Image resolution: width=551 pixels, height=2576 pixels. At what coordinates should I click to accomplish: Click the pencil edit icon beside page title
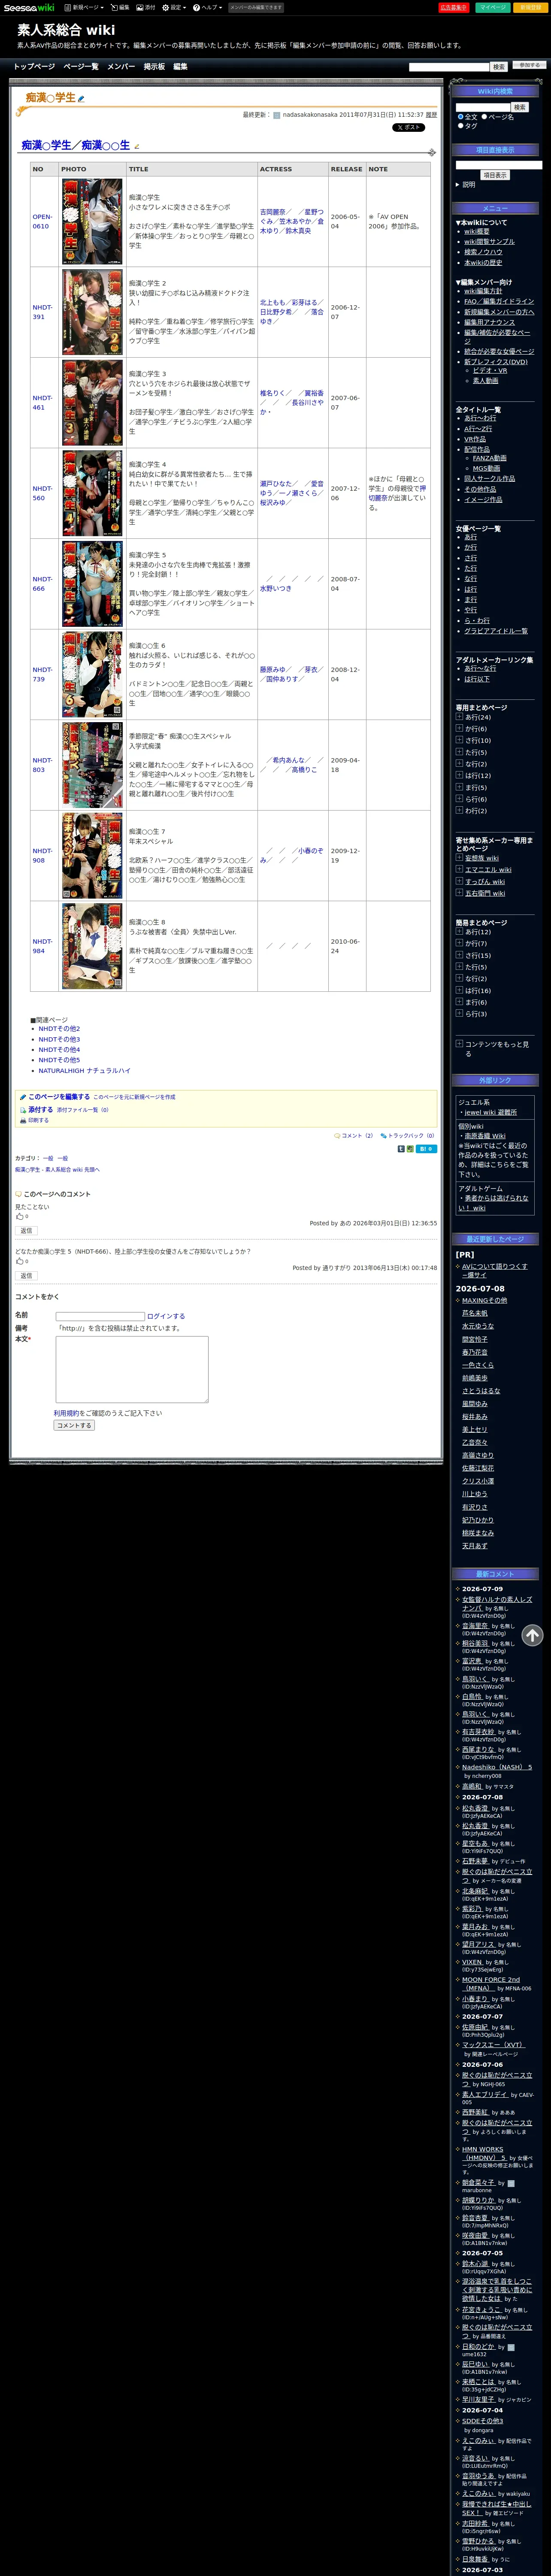coord(81,99)
